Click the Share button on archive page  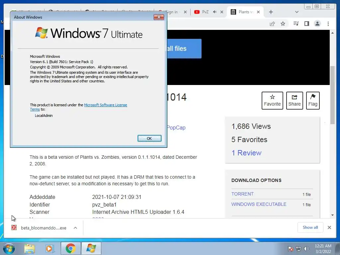tap(295, 101)
